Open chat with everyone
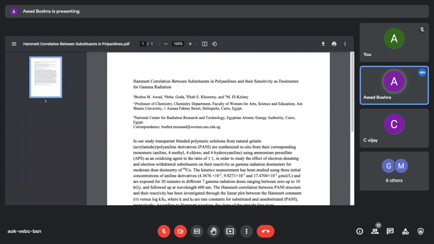This screenshot has height=244, width=434. tap(390, 231)
